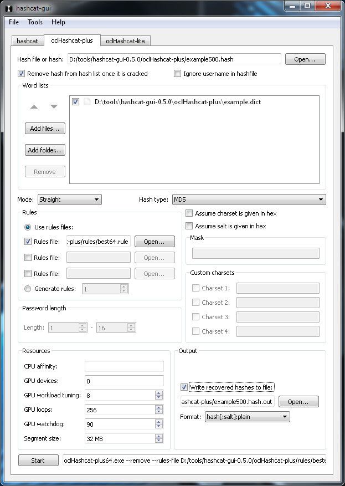Increase the GPU workload tuning value
This screenshot has height=486, width=345.
click(x=159, y=393)
